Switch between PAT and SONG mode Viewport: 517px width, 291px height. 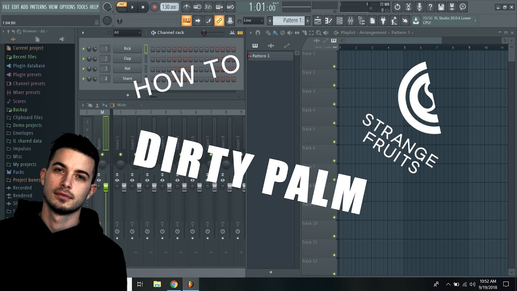click(122, 7)
